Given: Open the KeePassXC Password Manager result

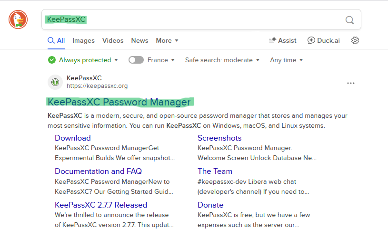Looking at the screenshot, I should pos(119,102).
